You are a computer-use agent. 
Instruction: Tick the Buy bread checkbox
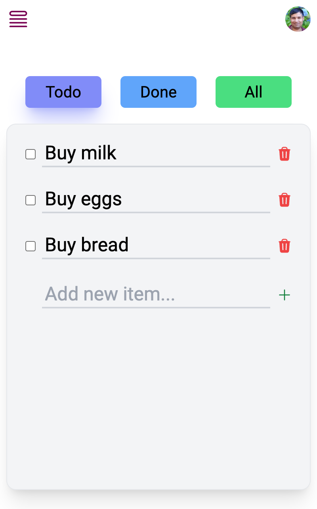click(x=31, y=246)
